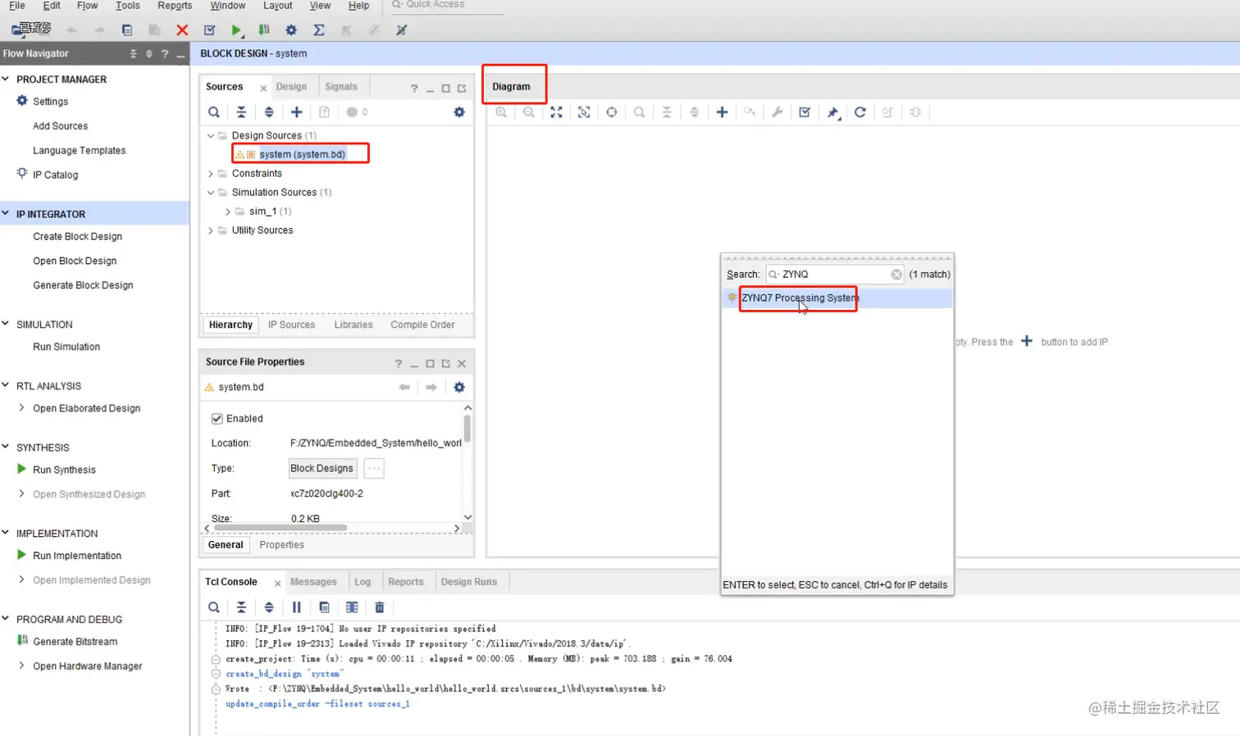Open the Sources panel gear settings
Image resolution: width=1240 pixels, height=736 pixels.
coord(459,112)
